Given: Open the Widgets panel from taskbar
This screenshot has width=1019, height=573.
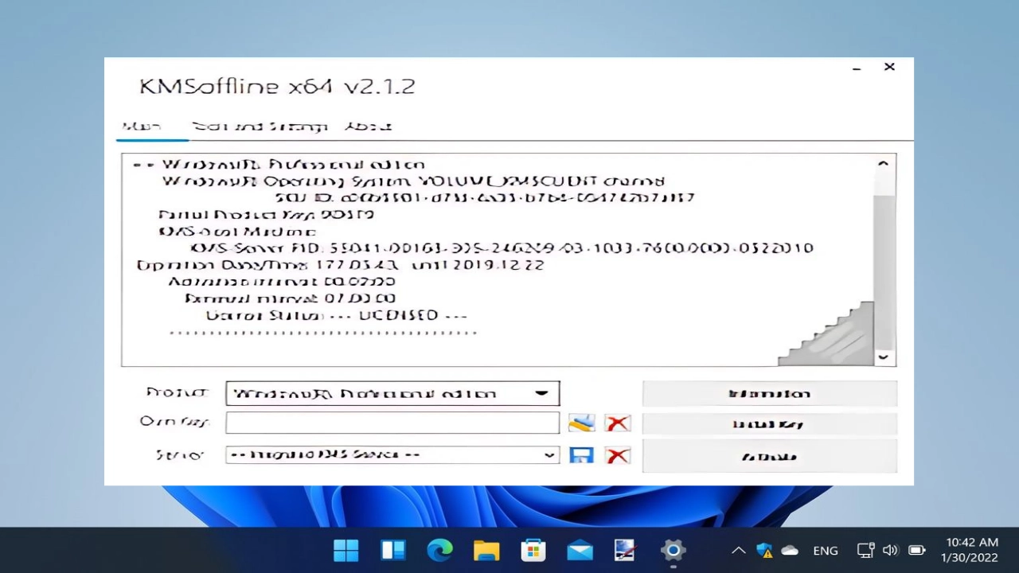Looking at the screenshot, I should pos(393,550).
